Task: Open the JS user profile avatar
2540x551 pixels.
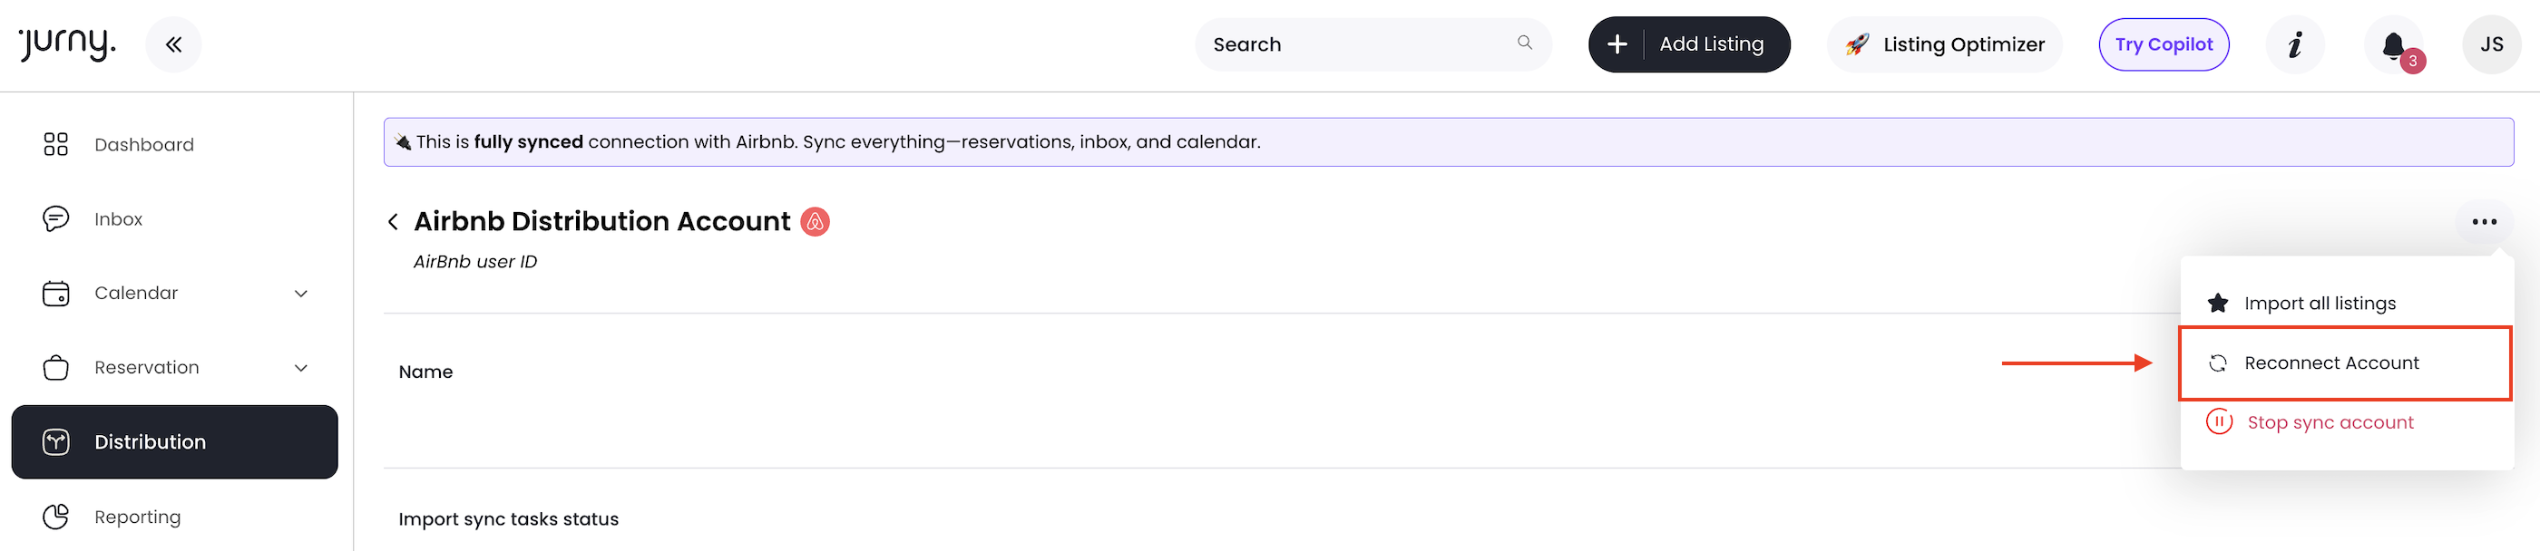Action: pyautogui.click(x=2491, y=44)
